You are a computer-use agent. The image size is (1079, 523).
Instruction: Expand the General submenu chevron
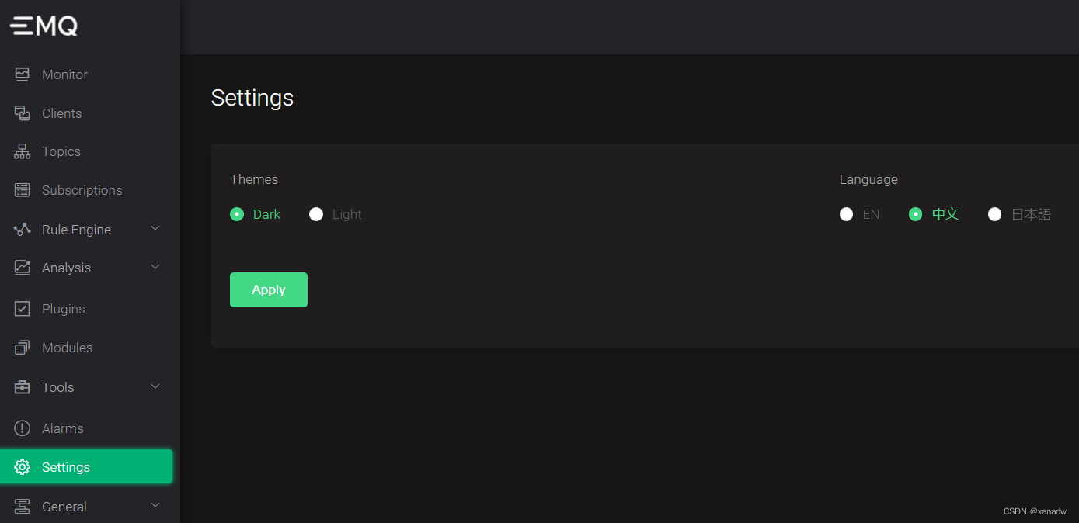pyautogui.click(x=155, y=505)
